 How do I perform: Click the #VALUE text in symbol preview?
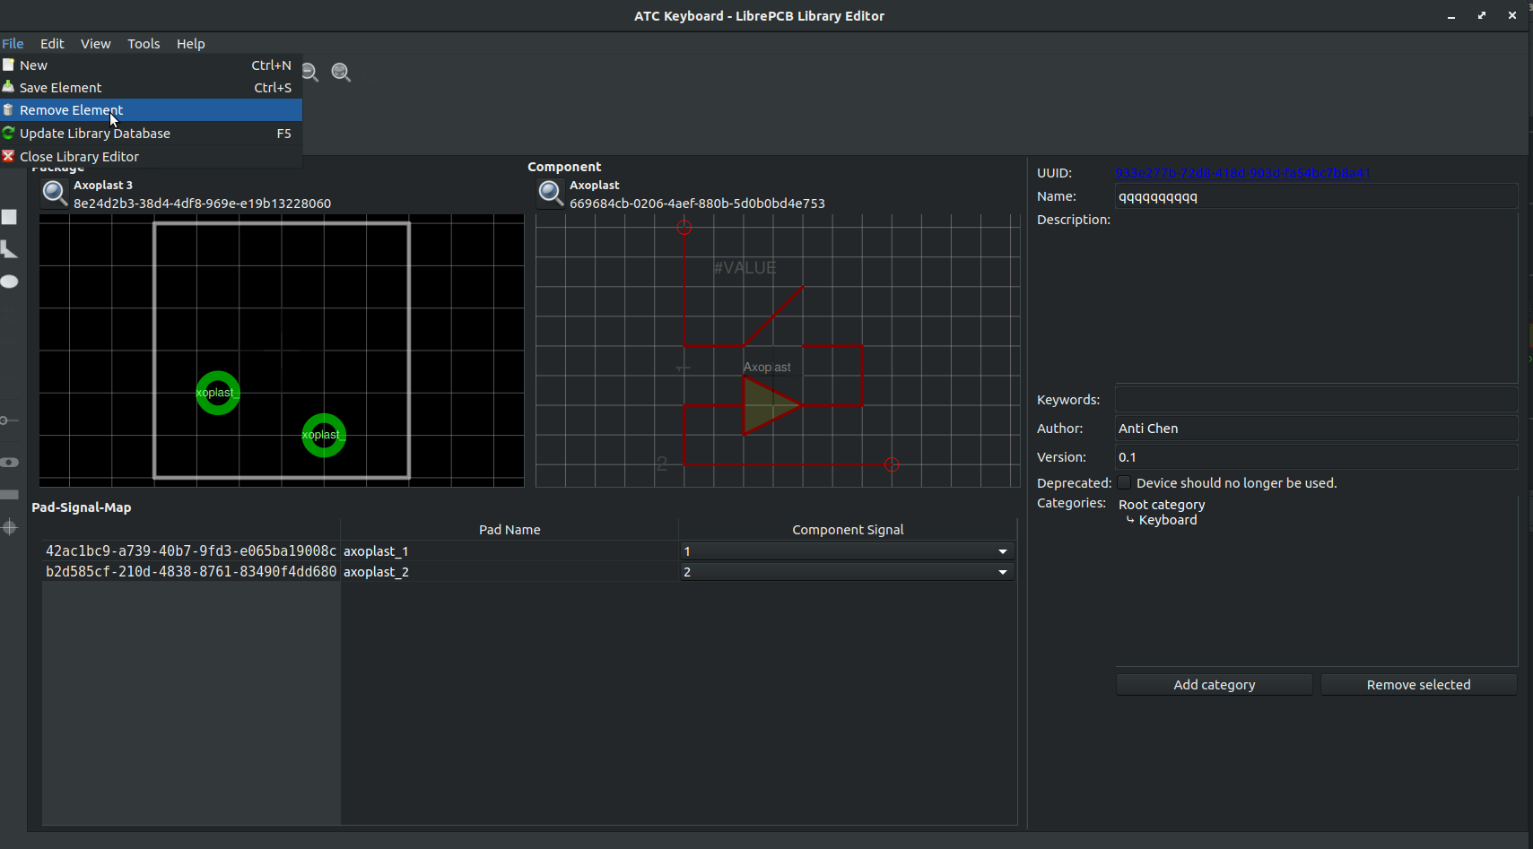point(745,268)
